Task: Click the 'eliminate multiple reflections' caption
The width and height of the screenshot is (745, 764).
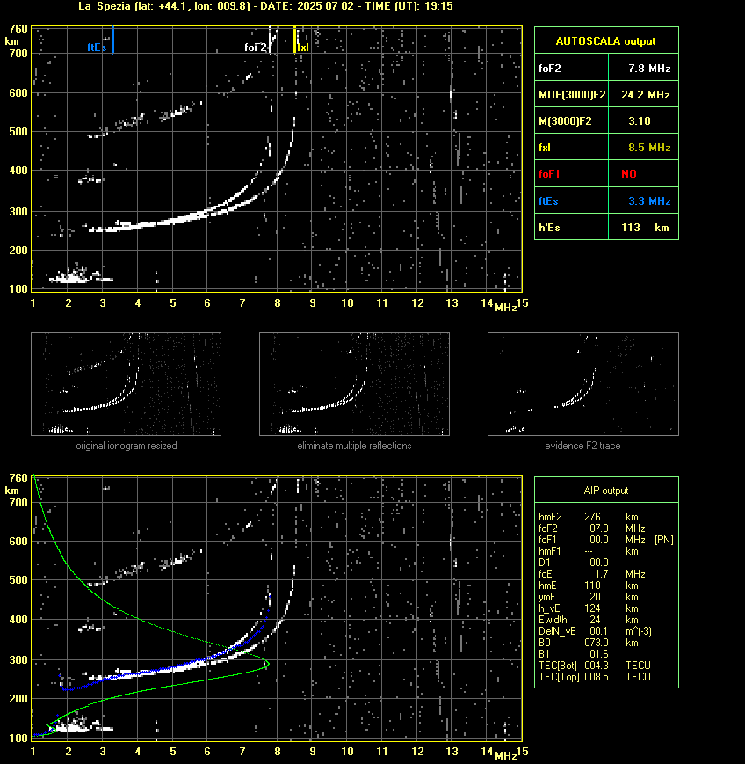Action: point(354,446)
